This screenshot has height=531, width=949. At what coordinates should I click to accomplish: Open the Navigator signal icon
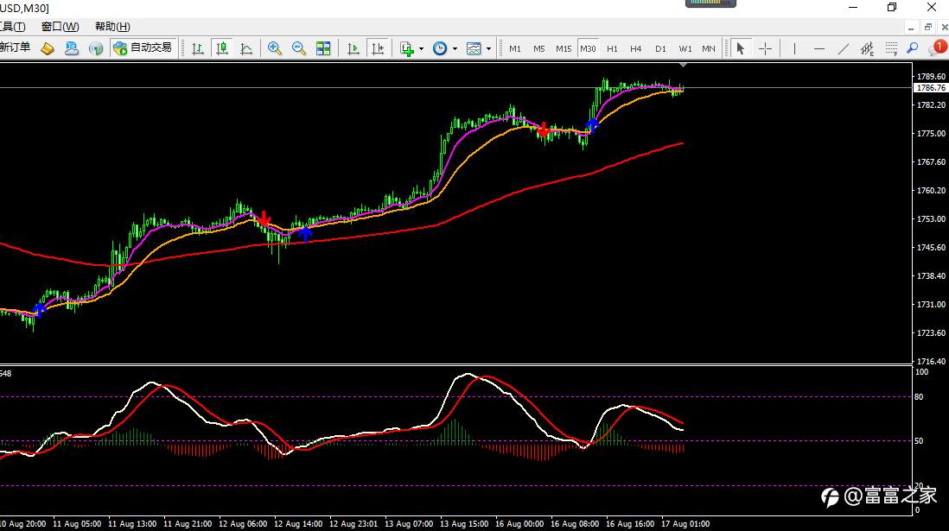coord(96,48)
